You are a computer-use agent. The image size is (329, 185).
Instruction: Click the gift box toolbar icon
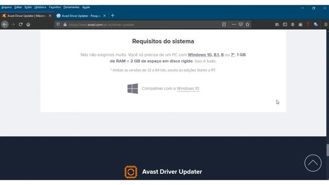click(x=300, y=25)
